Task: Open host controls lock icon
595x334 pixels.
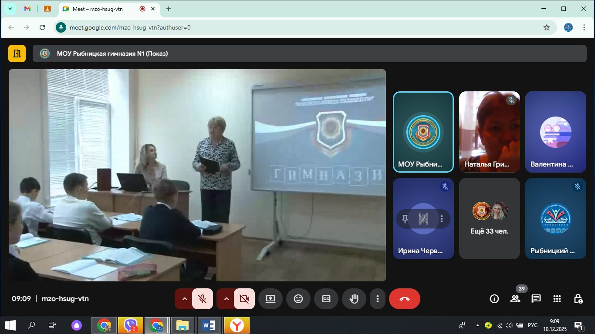Action: 578,299
